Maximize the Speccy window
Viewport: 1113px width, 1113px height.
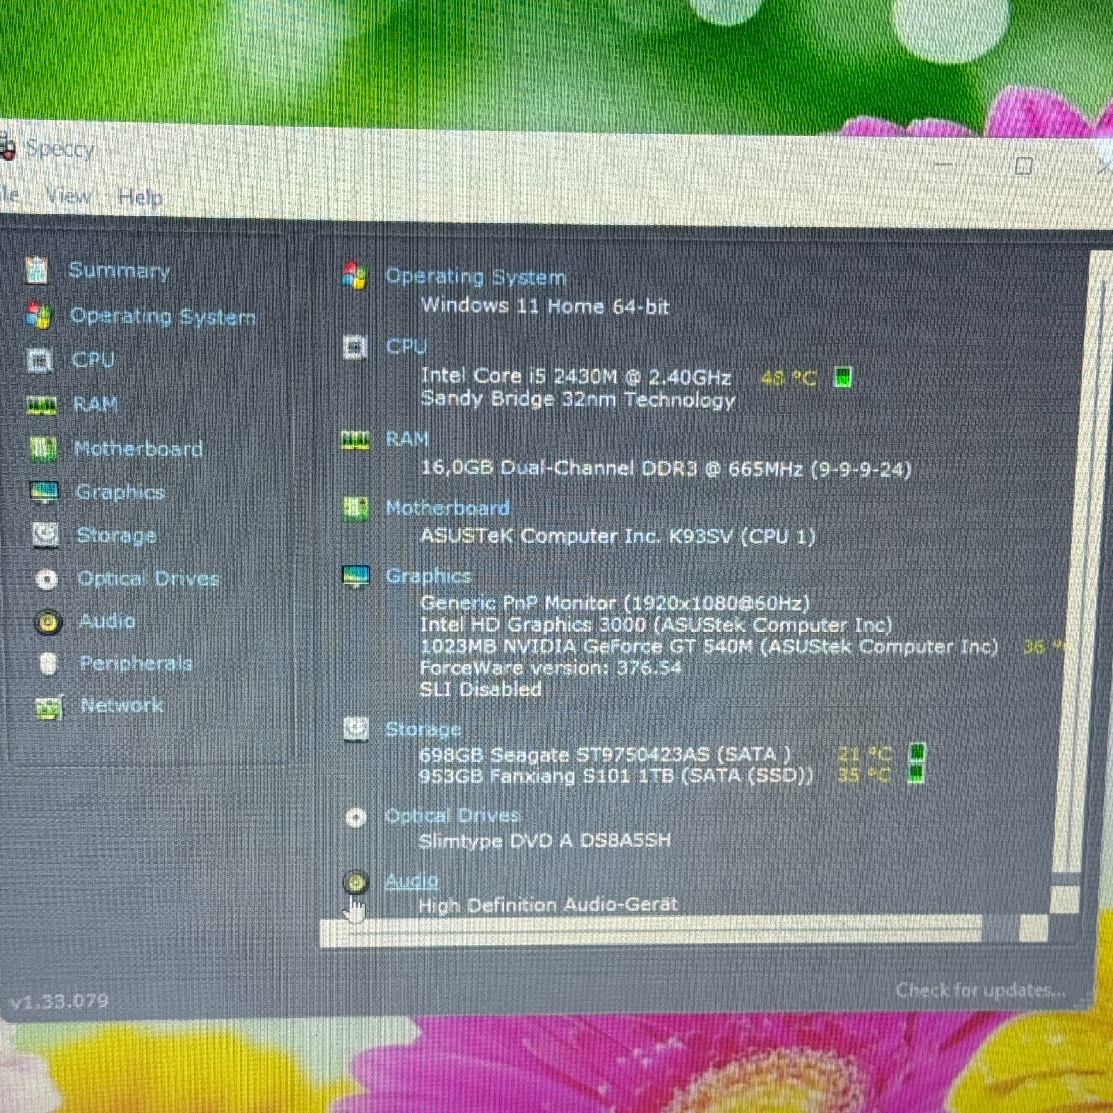coord(1023,166)
